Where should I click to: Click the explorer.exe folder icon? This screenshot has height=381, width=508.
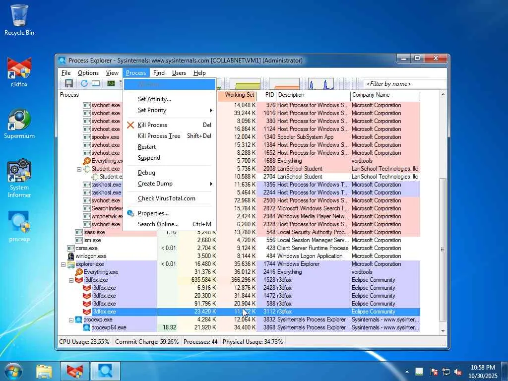[71, 264]
